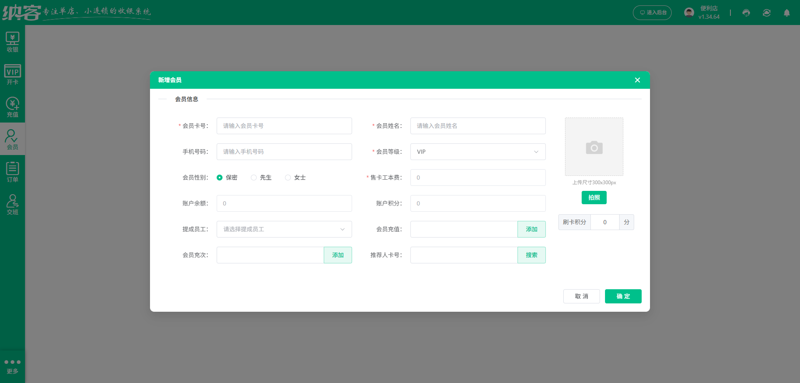Click the 确定 confirm button
800x383 pixels.
tap(623, 296)
